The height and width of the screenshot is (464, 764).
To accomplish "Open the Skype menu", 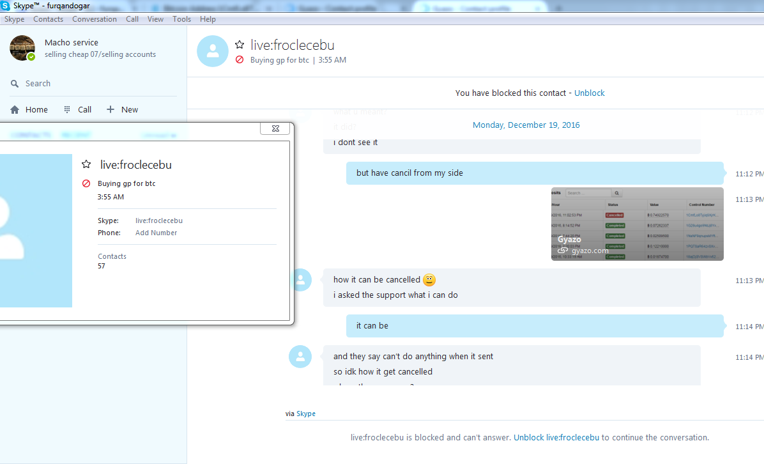I will click(x=14, y=19).
